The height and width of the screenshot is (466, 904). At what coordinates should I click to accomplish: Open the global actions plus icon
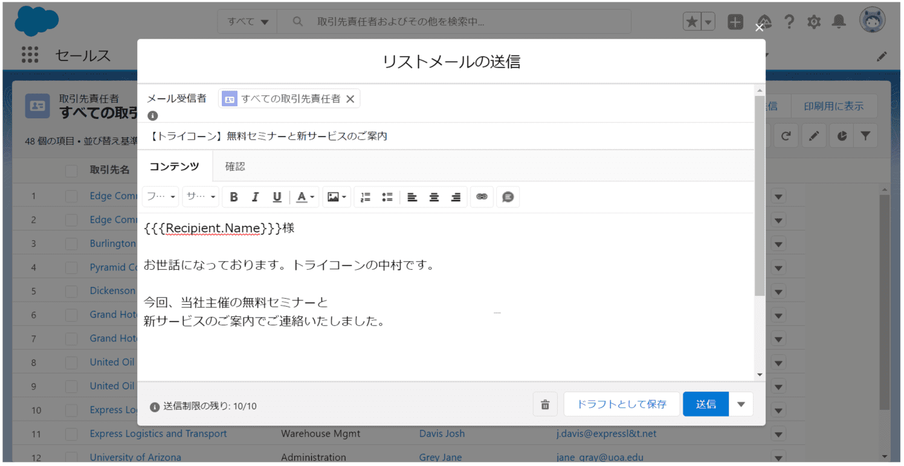(x=735, y=22)
